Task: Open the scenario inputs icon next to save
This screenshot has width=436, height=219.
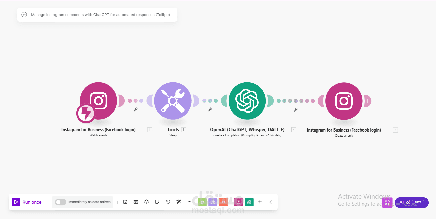Action: click(136, 202)
